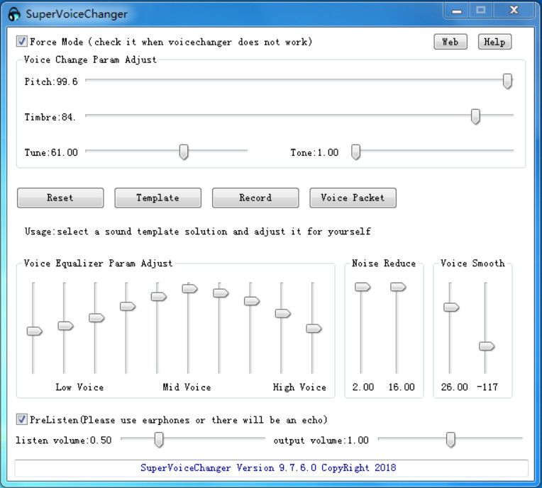
Task: Click the tenth equalizer band slider thumb
Action: click(314, 329)
